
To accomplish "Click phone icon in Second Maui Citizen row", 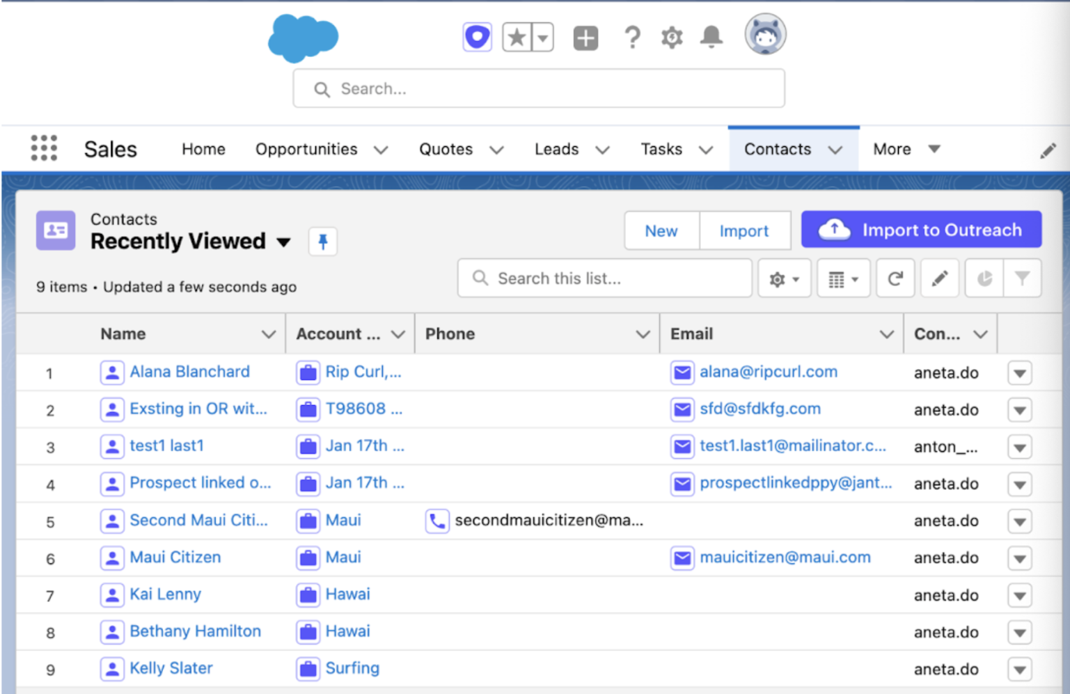I will tap(437, 521).
